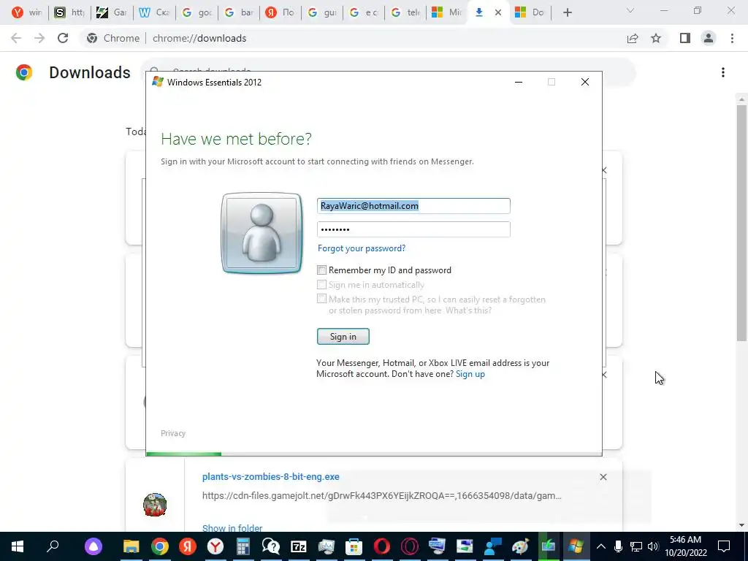The image size is (748, 561).
Task: Remove plants-vs-zombies download from list
Action: [603, 477]
